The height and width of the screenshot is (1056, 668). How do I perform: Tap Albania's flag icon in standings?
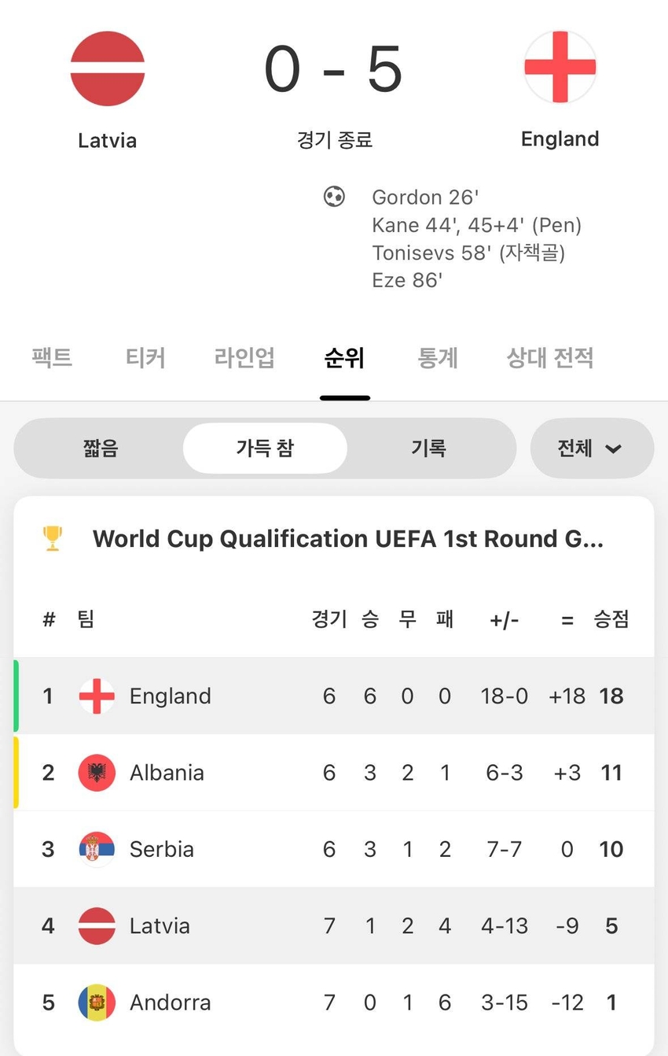pos(97,773)
